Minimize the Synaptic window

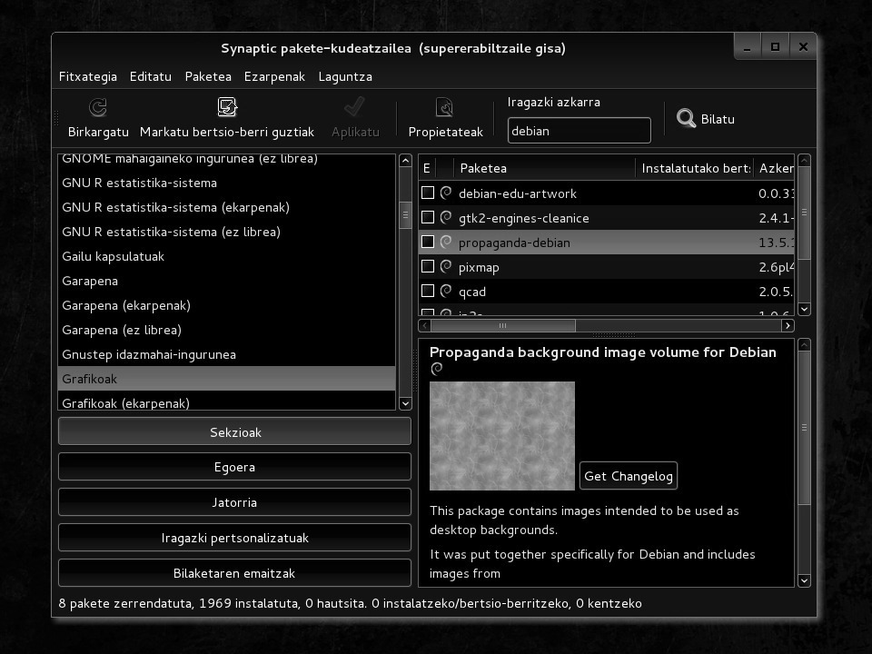pos(747,46)
